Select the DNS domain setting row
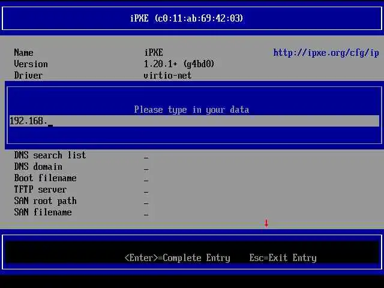This screenshot has height=288, width=384. point(38,167)
